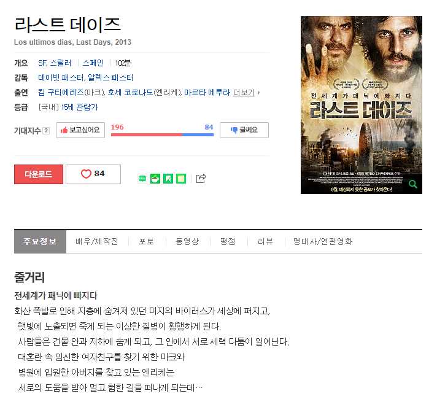The width and height of the screenshot is (437, 407).
Task: Open the 동영상 tab
Action: (187, 241)
